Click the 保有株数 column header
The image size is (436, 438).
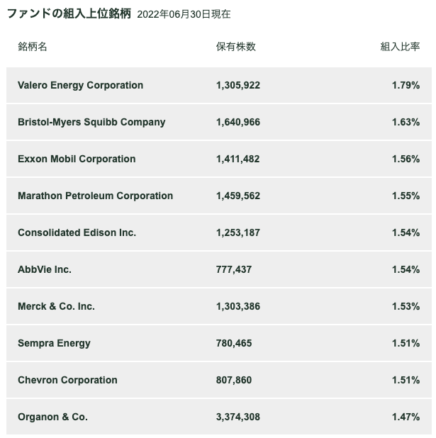click(x=235, y=47)
